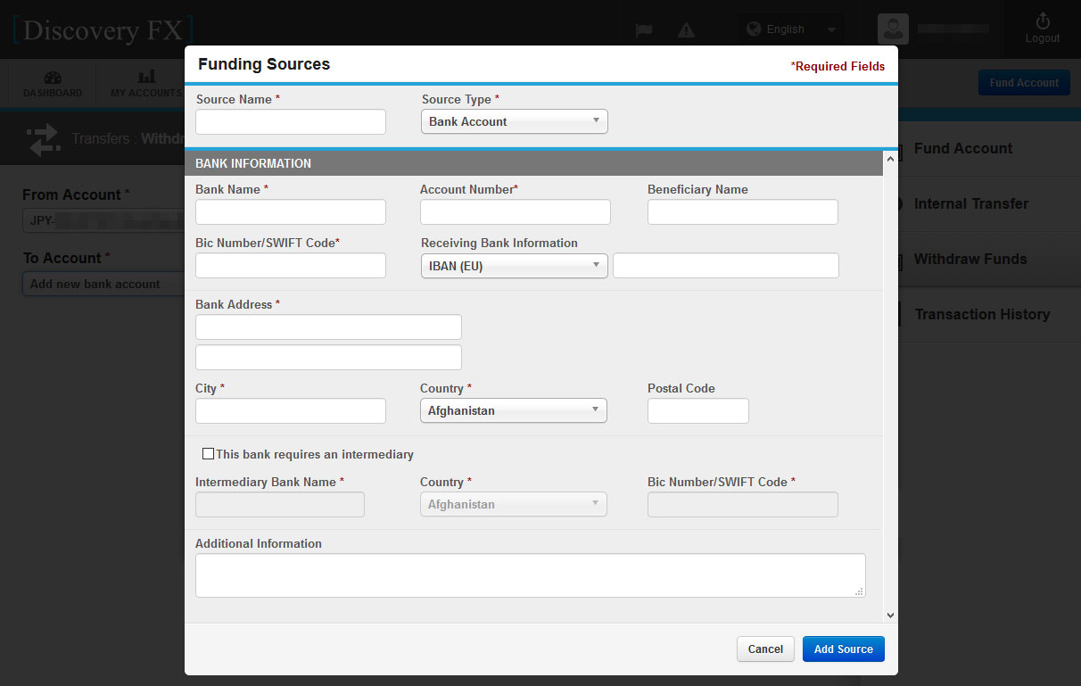Open Transaction History in the side menu
The image size is (1081, 686).
(981, 314)
